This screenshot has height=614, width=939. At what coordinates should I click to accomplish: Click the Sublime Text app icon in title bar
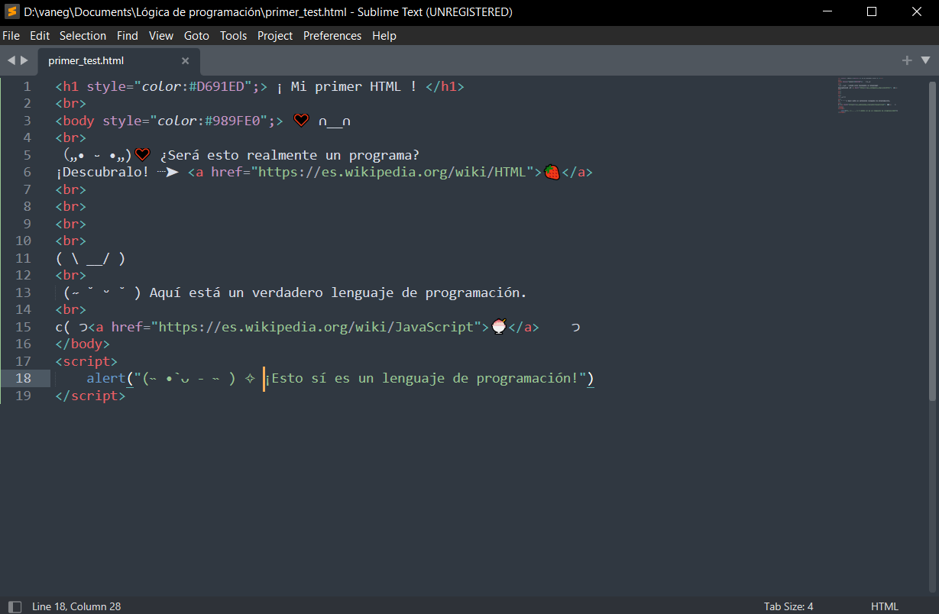coord(11,11)
